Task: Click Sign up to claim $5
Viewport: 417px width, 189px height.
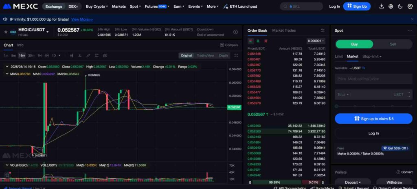Action: [x=373, y=119]
